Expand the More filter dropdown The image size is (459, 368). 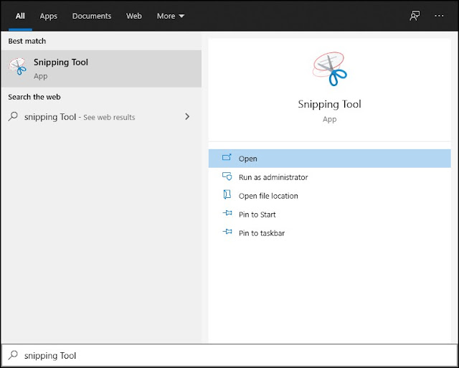(x=171, y=16)
